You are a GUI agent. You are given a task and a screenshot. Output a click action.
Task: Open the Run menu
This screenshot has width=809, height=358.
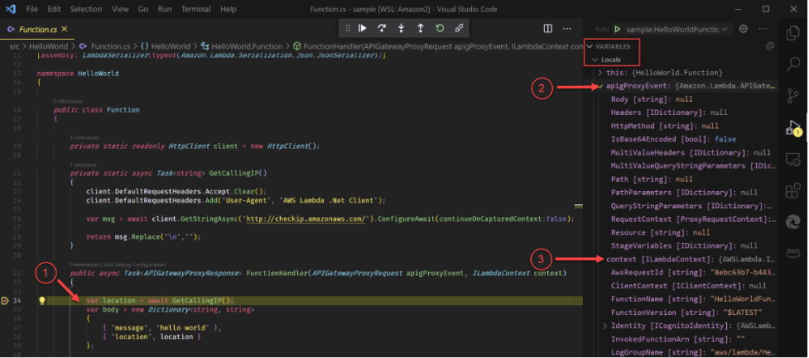(165, 9)
